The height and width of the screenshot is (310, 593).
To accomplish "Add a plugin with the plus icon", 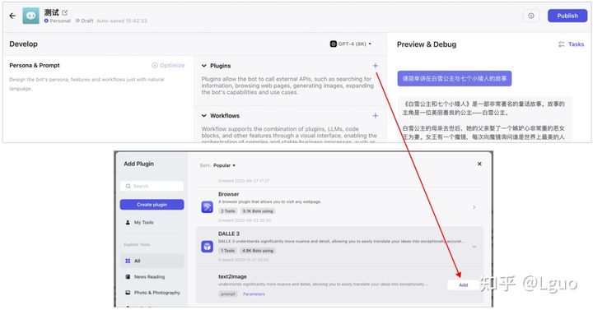I will (x=376, y=66).
